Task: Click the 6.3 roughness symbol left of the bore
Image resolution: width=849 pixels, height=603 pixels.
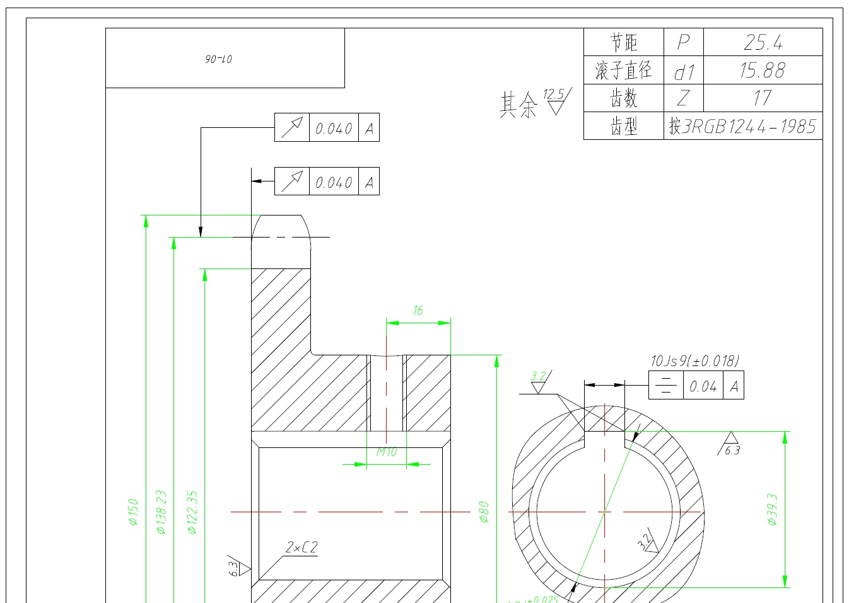Action: 238,568
